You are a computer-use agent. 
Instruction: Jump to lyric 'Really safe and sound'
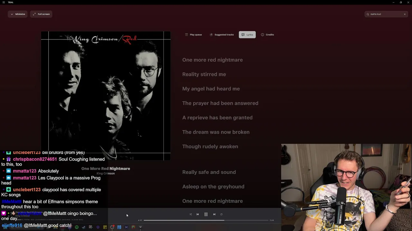209,172
